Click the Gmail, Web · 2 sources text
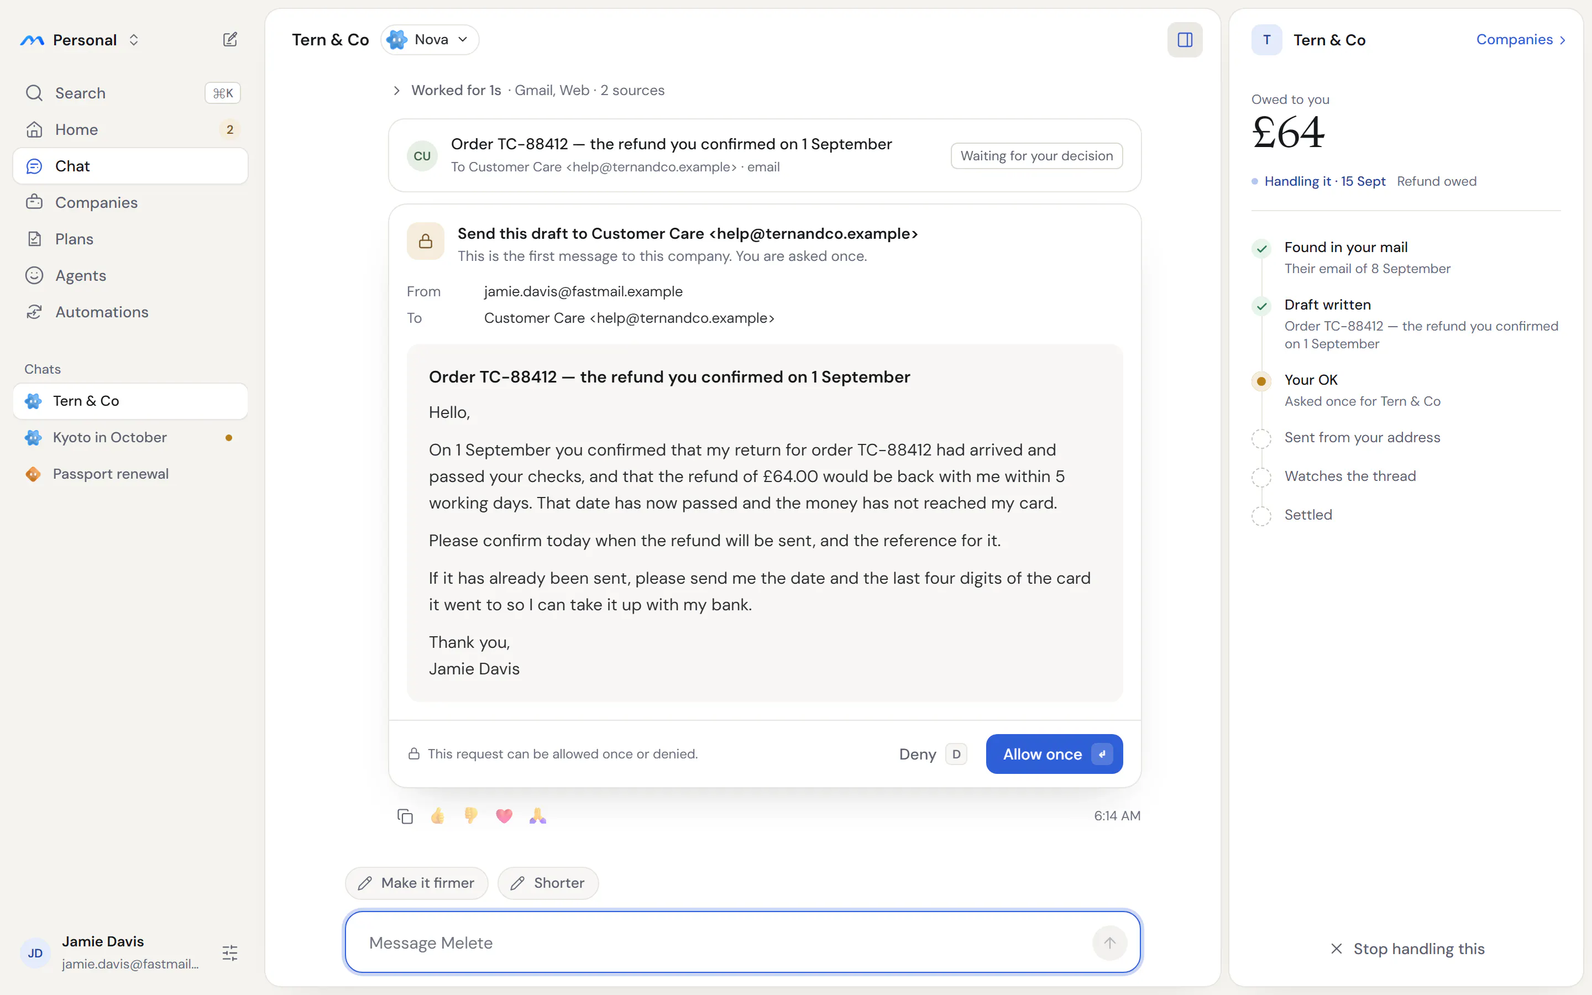Viewport: 1592px width, 995px height. (x=589, y=91)
